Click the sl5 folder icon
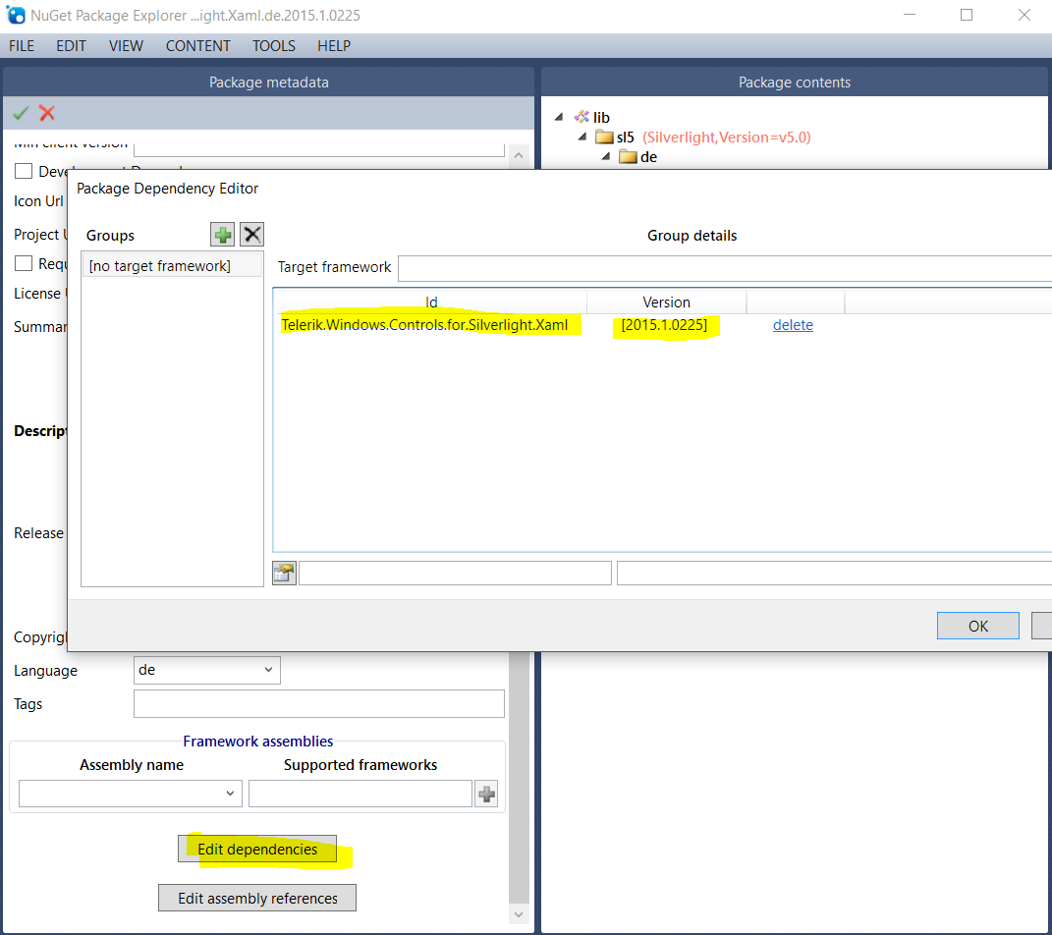 click(604, 137)
